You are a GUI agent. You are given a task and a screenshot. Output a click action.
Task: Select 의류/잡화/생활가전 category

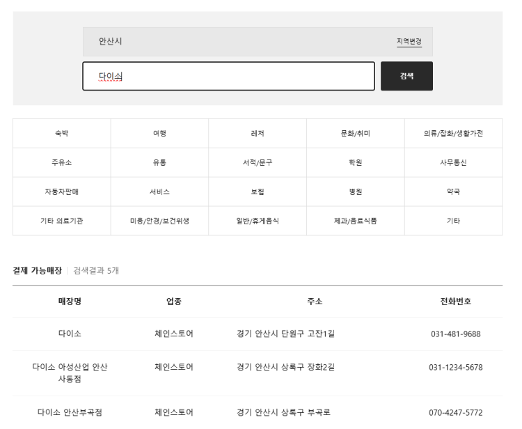453,133
